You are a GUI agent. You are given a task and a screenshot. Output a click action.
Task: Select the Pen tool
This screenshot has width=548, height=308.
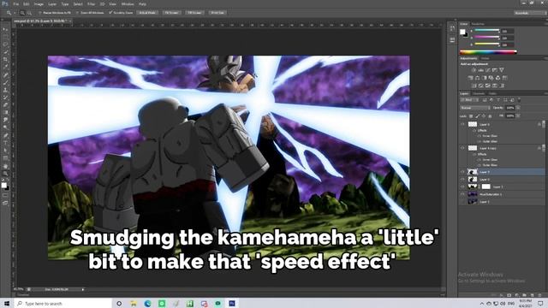[x=6, y=135]
